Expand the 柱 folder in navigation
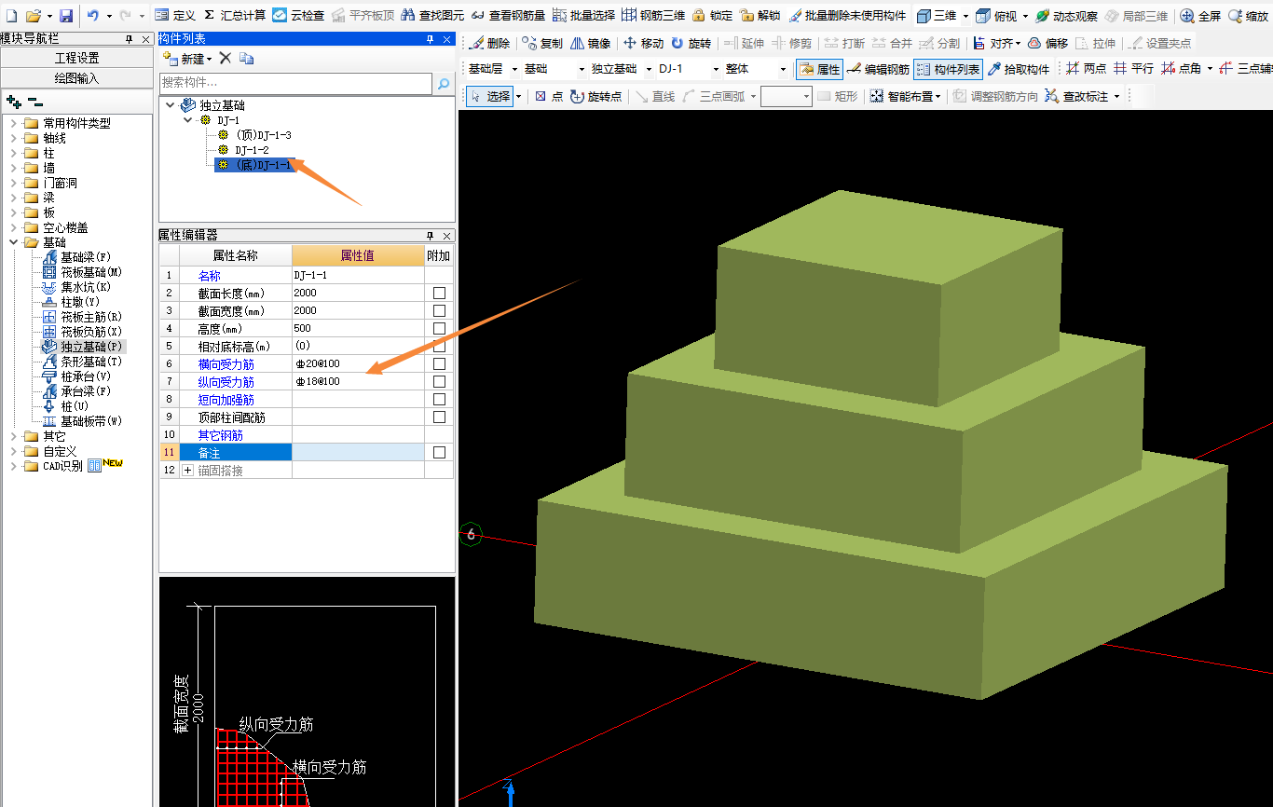This screenshot has width=1273, height=807. click(14, 153)
